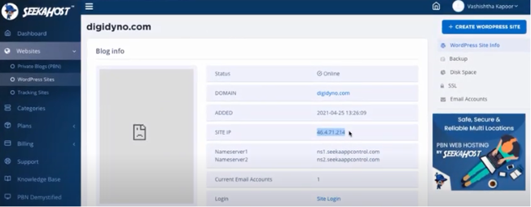The image size is (531, 207).
Task: Click the user avatar picture
Action: point(458,6)
